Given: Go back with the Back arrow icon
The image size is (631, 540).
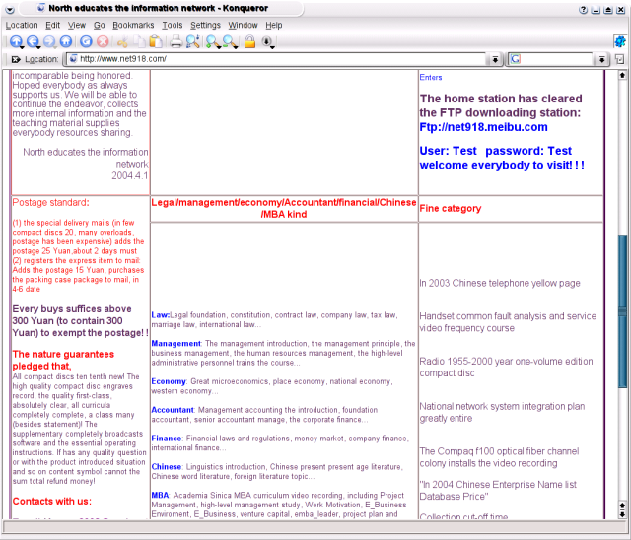Looking at the screenshot, I should click(x=33, y=41).
